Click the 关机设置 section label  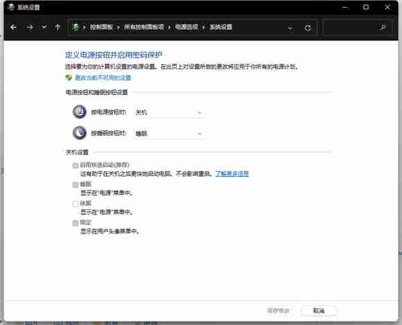point(77,152)
